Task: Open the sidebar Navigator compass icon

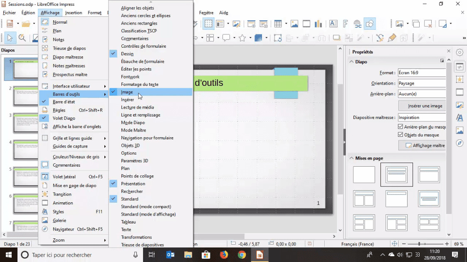Action: (x=460, y=143)
